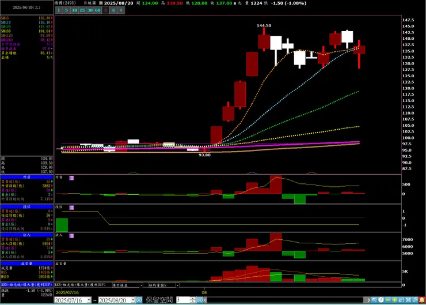Open the purple grid icon in 投信 chart pane

click(x=71, y=208)
